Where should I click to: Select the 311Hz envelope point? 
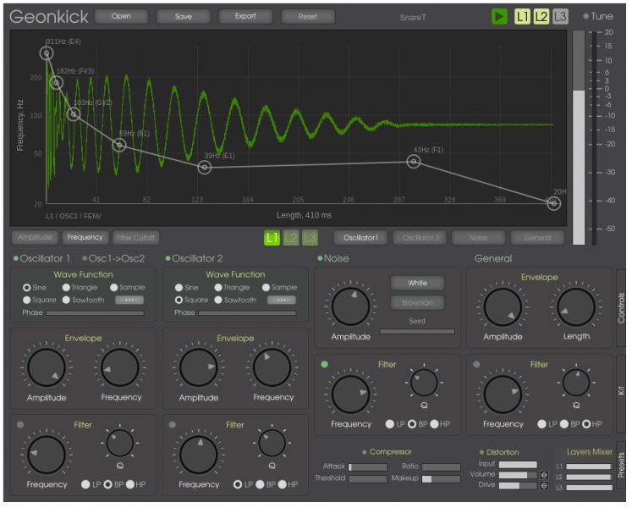pos(47,53)
